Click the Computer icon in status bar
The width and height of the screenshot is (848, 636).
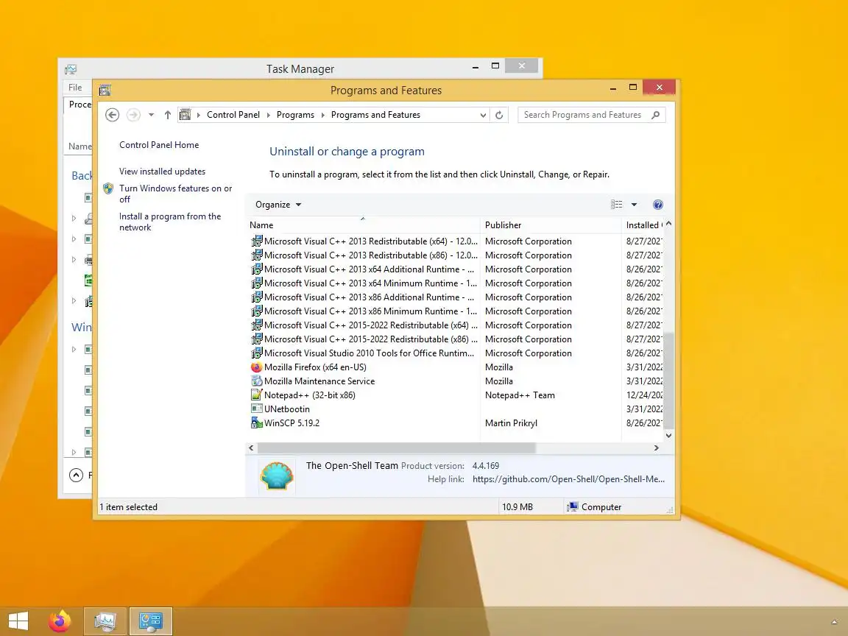[x=572, y=507]
